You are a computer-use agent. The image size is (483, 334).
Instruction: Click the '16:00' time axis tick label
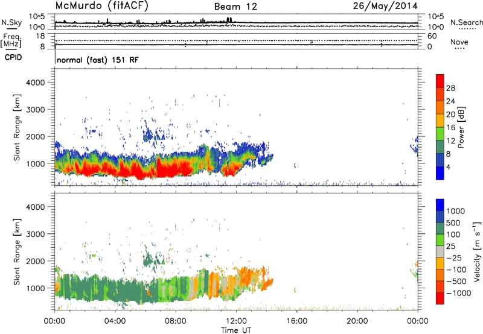click(296, 321)
